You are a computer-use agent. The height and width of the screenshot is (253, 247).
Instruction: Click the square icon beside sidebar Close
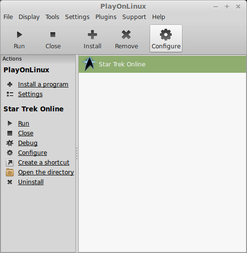click(10, 133)
